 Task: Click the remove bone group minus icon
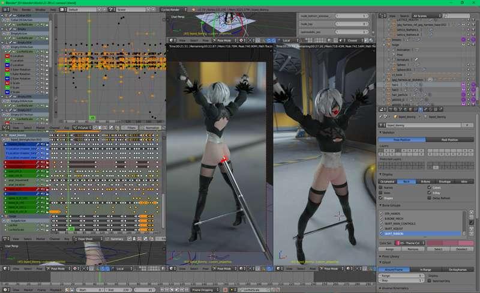472,217
